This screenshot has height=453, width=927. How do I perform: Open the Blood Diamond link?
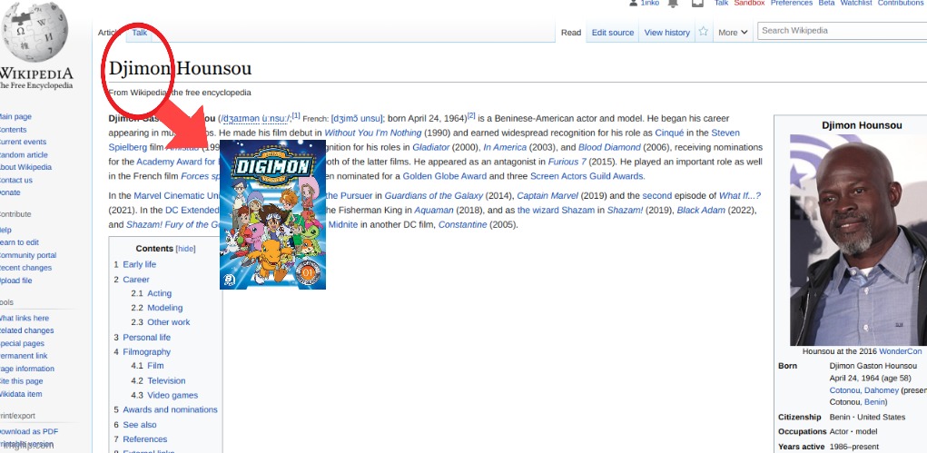(609, 147)
